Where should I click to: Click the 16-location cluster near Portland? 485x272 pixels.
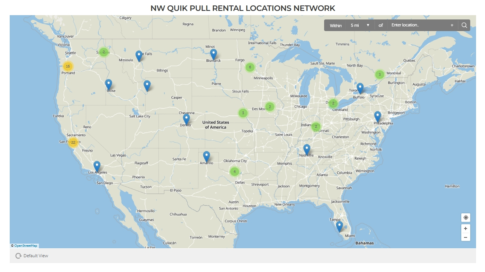tap(68, 66)
